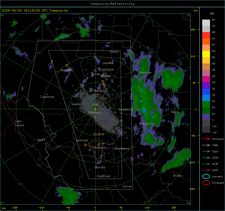Screen dimensions: 225x211
Task: Click the Olds label on the map
Action: tap(95, 105)
